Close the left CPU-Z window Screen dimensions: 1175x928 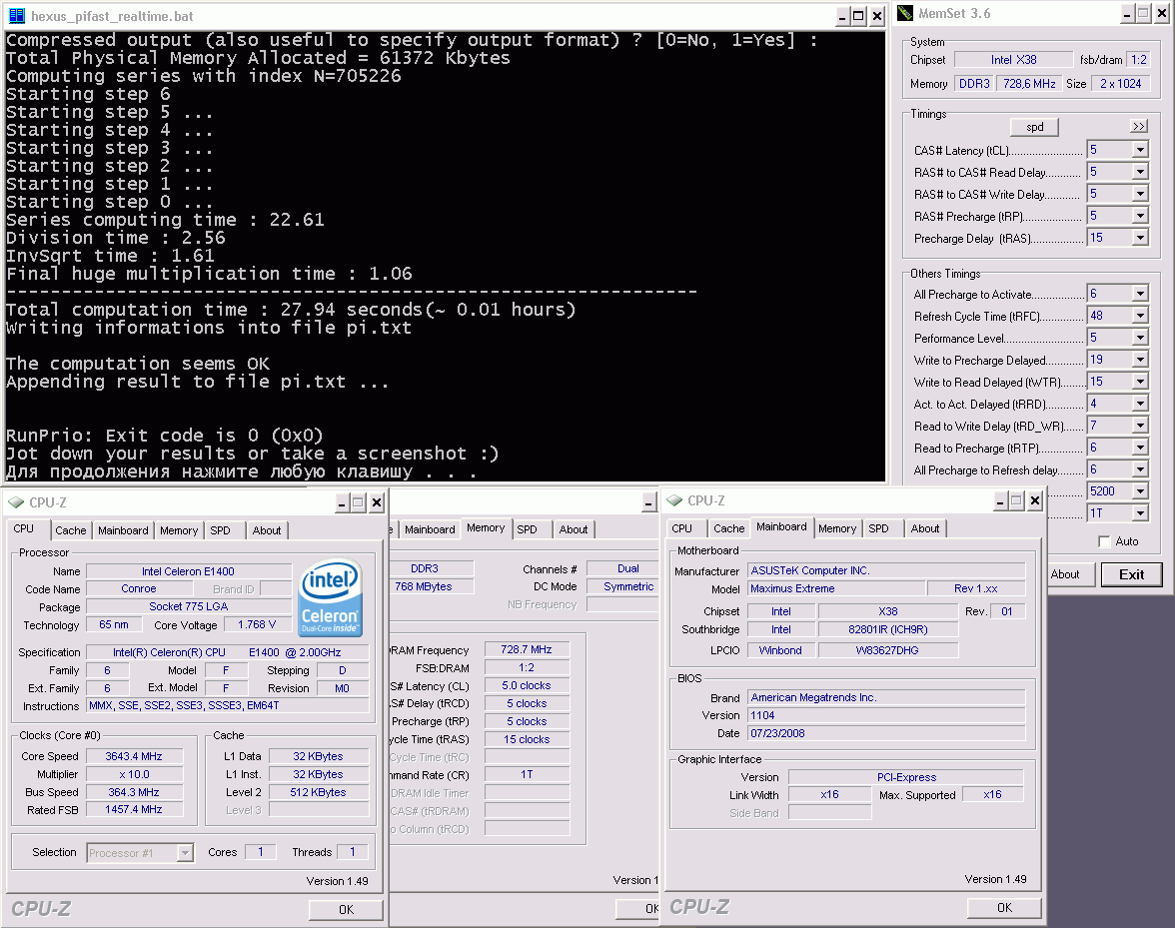(376, 502)
